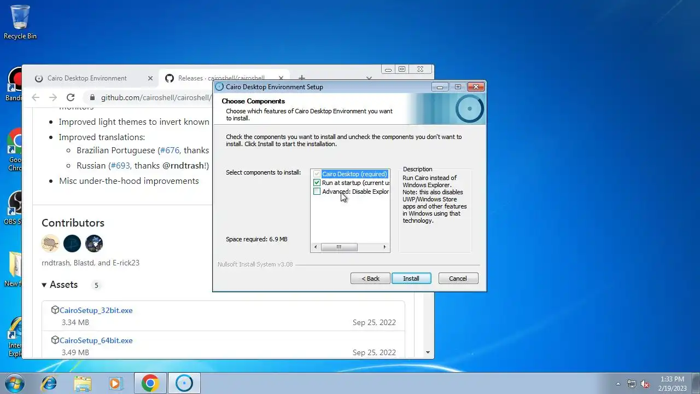Toggle the Run at startup checkbox
The height and width of the screenshot is (394, 700).
click(x=317, y=183)
